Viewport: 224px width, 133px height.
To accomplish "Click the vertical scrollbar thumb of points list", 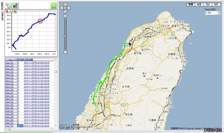I will [56, 72].
